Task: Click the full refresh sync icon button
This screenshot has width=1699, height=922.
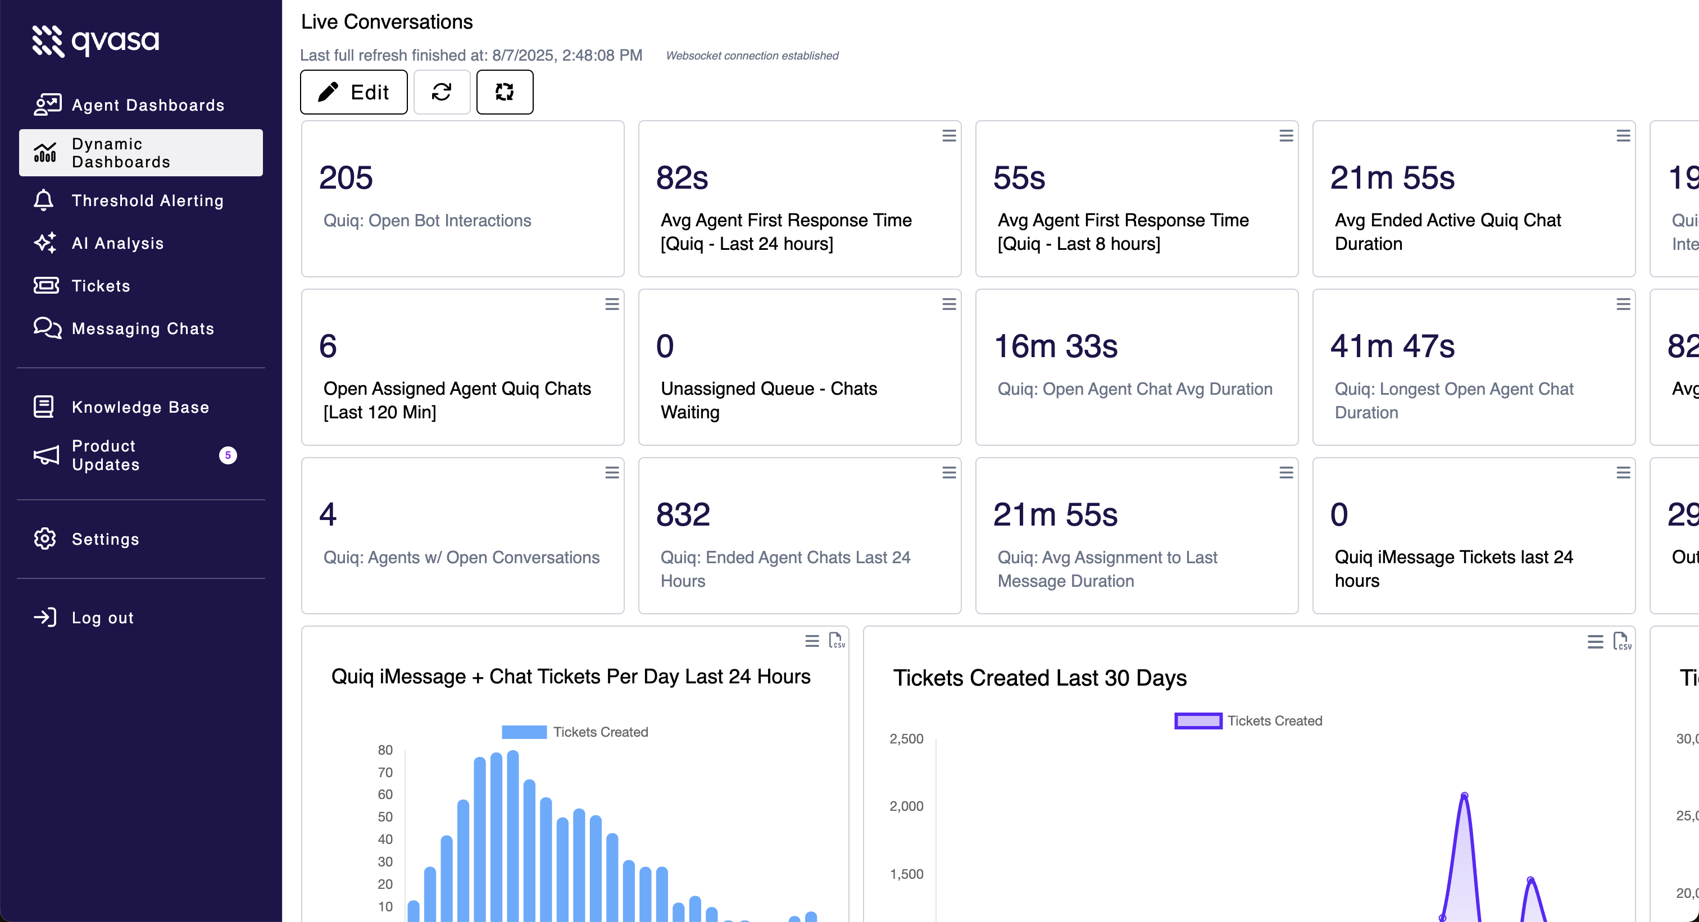Action: click(x=505, y=92)
